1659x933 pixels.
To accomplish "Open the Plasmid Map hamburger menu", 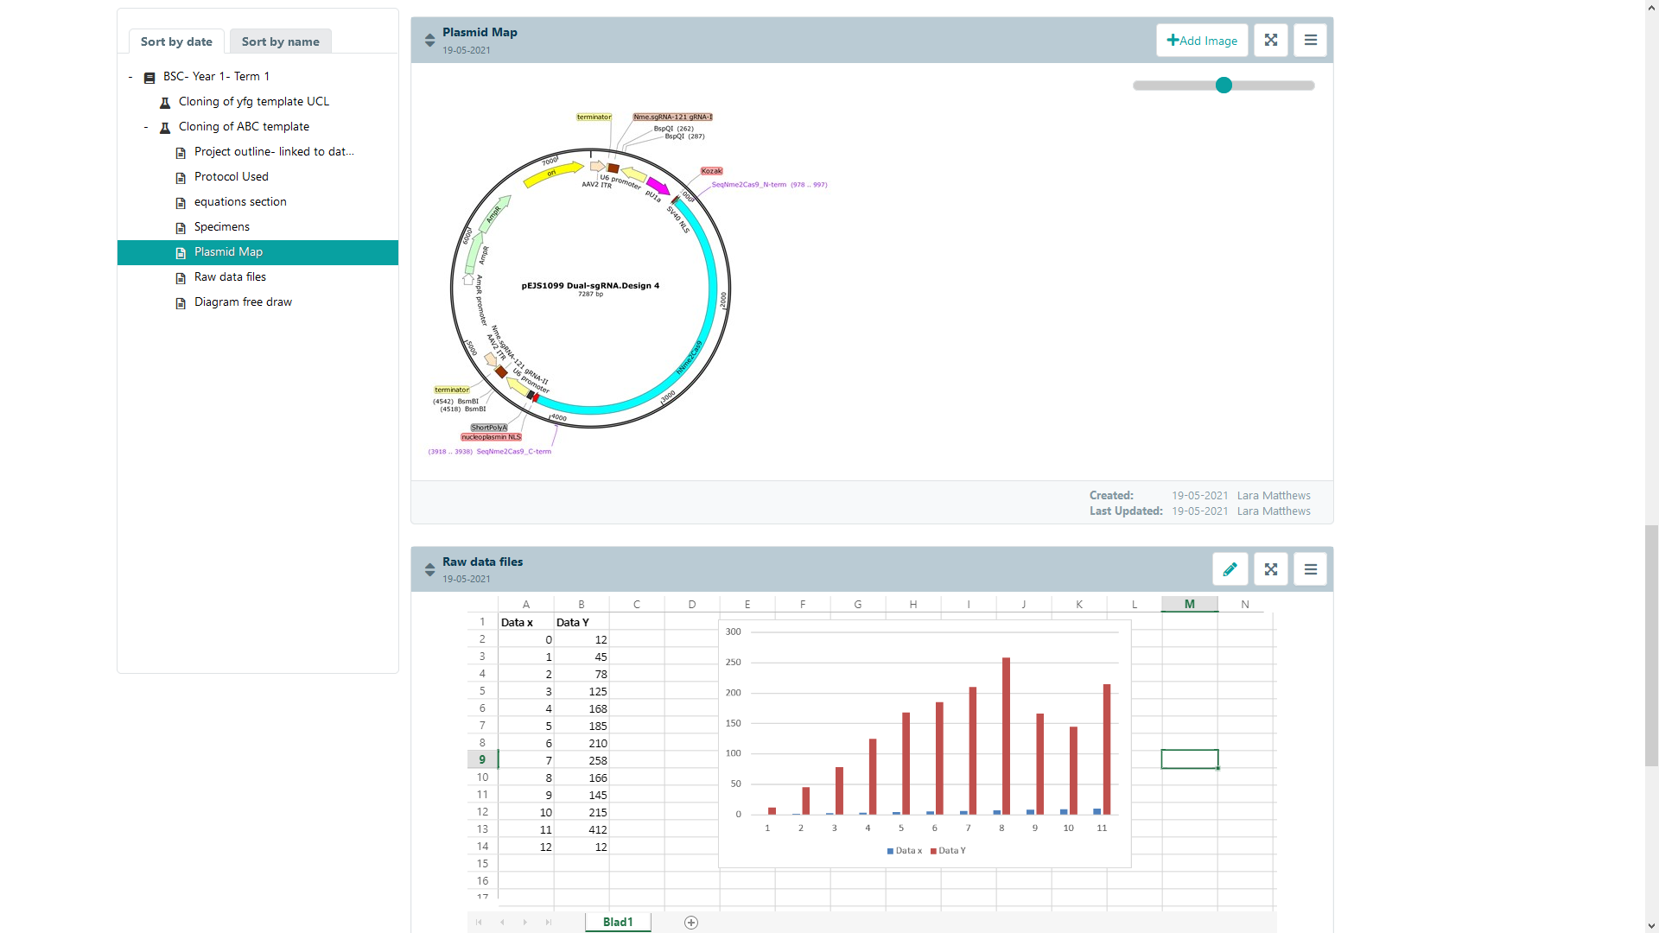I will (1310, 41).
